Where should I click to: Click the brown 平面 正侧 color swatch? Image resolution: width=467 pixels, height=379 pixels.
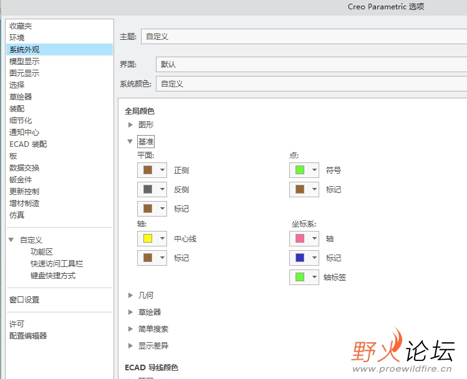point(148,170)
